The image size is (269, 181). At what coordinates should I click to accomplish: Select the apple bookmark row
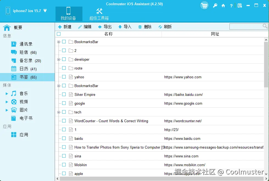[x=159, y=174]
